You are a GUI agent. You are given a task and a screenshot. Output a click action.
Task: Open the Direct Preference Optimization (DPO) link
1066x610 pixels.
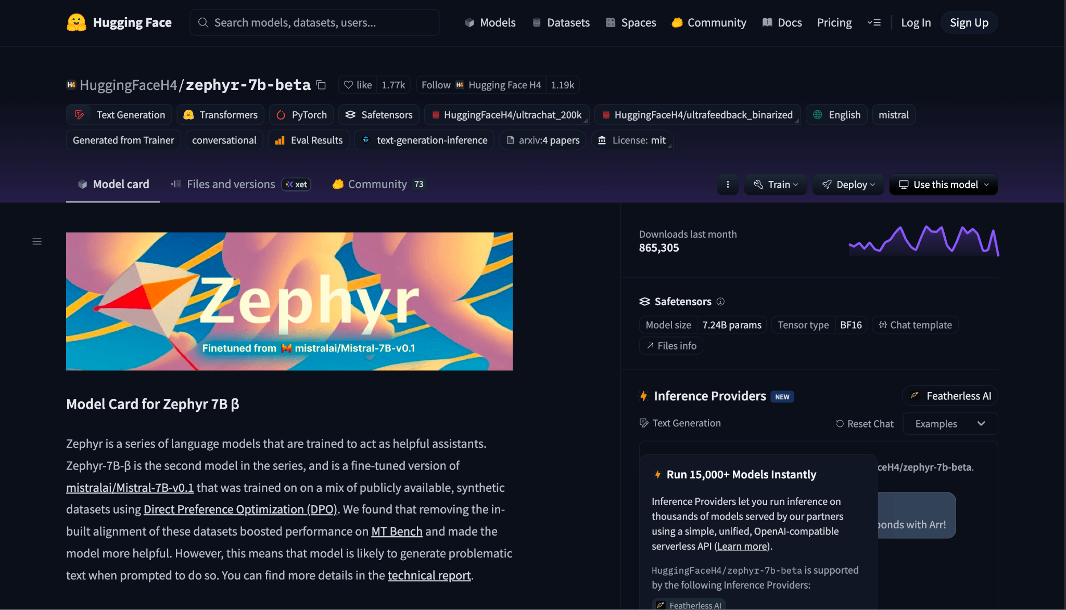click(240, 510)
